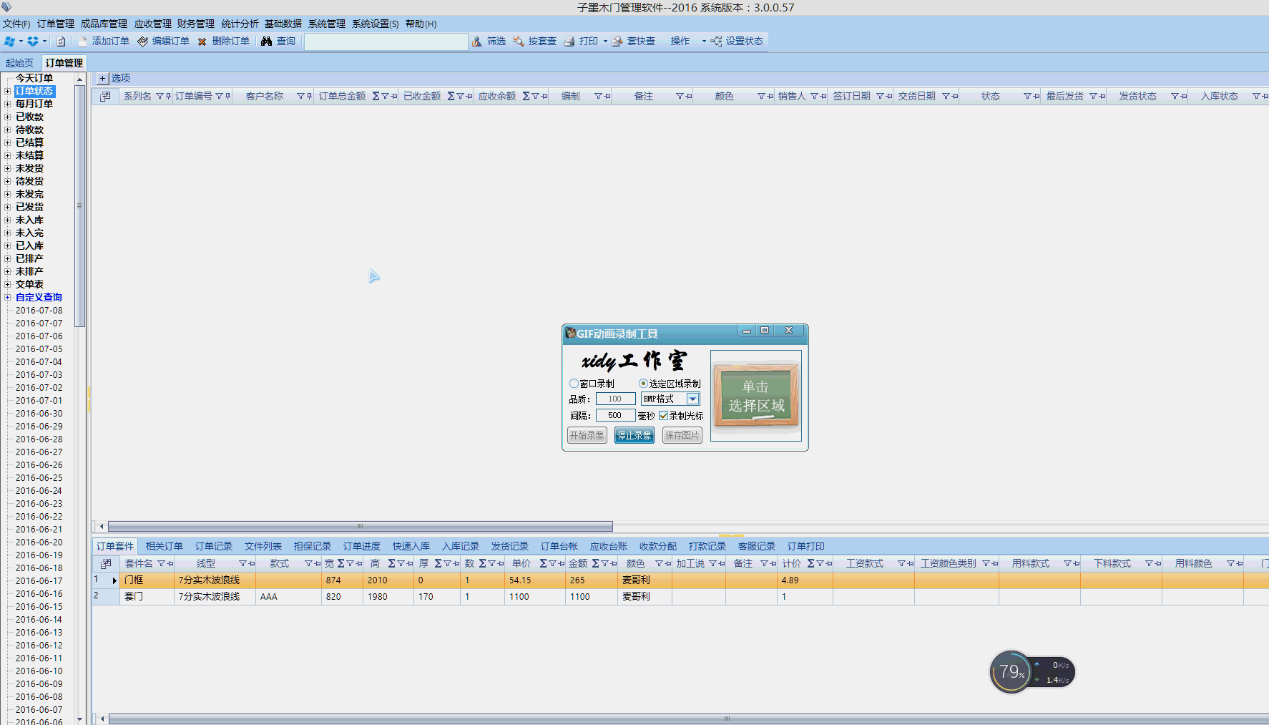Click the 添加订单 (add order) toolbar icon
This screenshot has height=725, width=1269.
click(x=83, y=42)
